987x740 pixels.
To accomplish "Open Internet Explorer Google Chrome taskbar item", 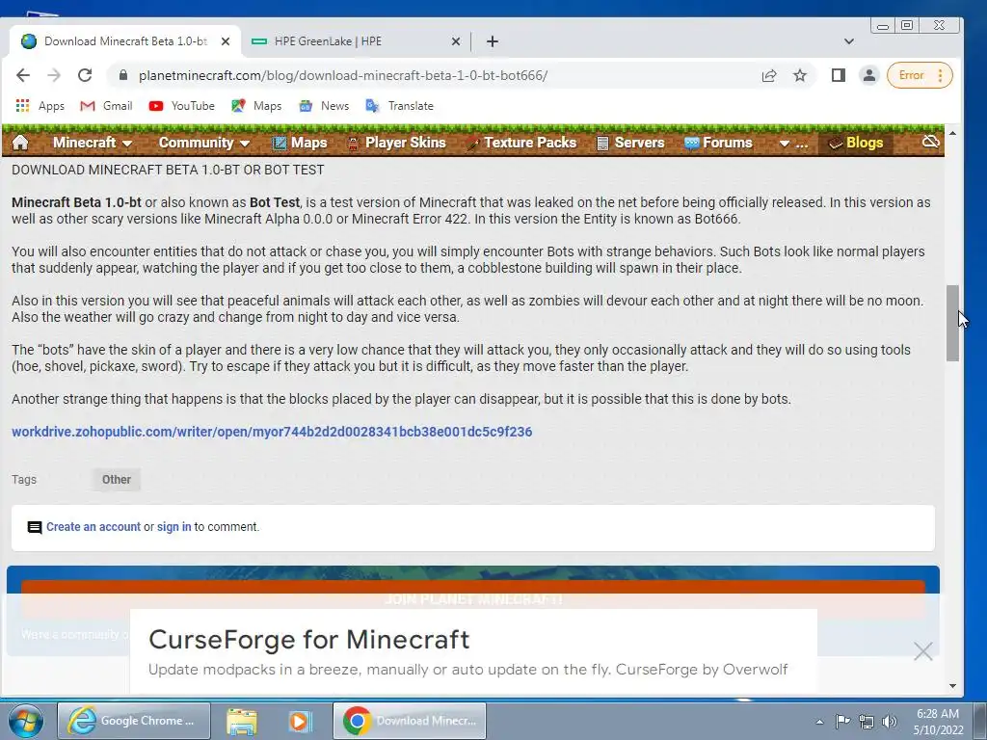I will [x=133, y=721].
